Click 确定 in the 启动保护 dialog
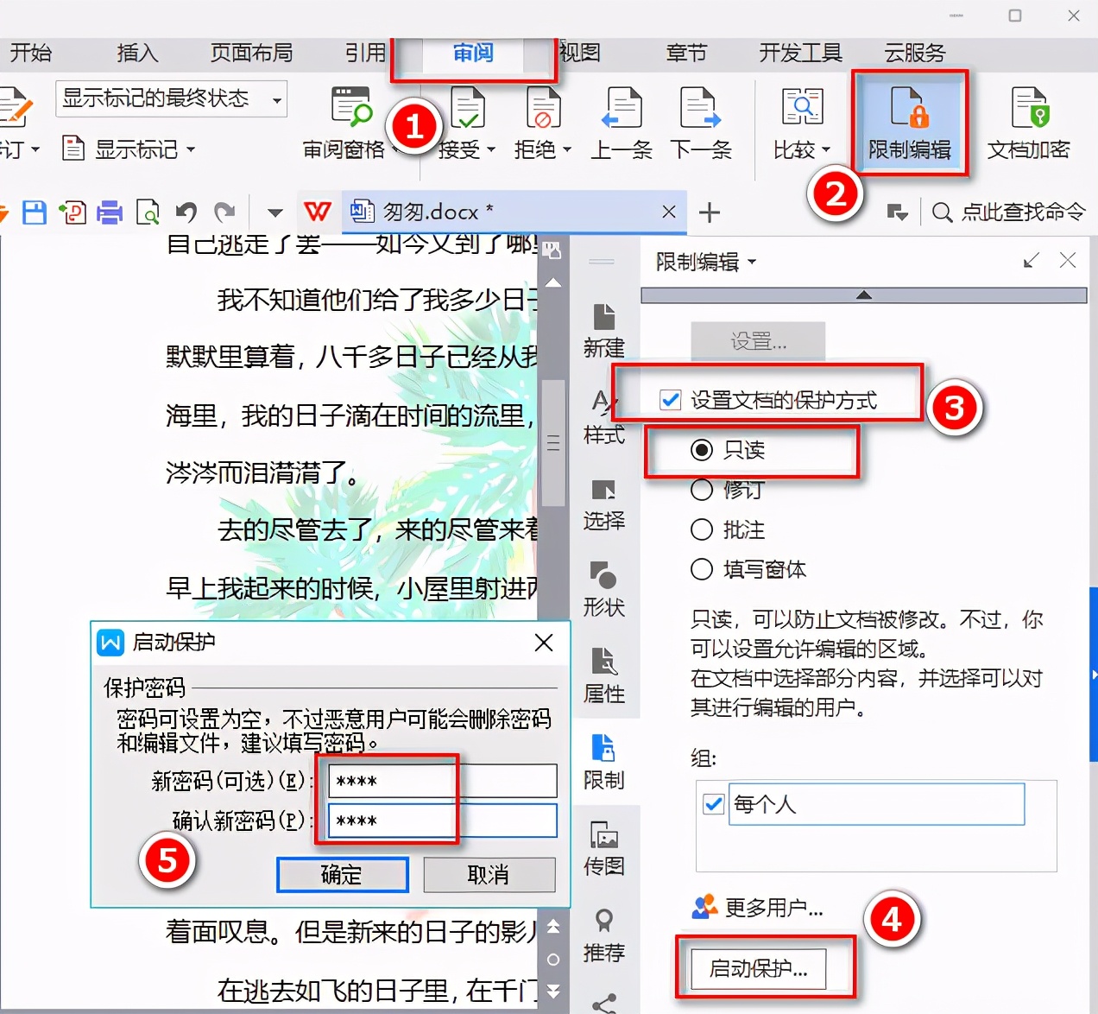 click(342, 874)
